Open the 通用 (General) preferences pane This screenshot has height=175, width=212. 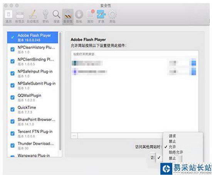8,17
